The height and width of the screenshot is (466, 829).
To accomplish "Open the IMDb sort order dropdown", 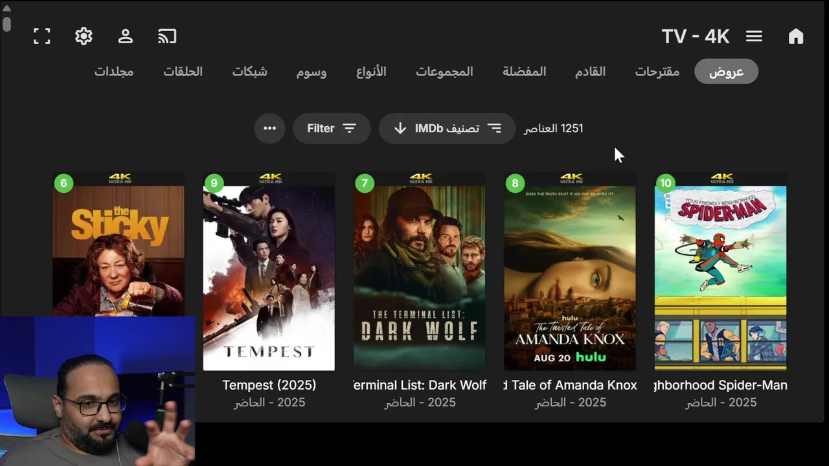I will [x=447, y=128].
